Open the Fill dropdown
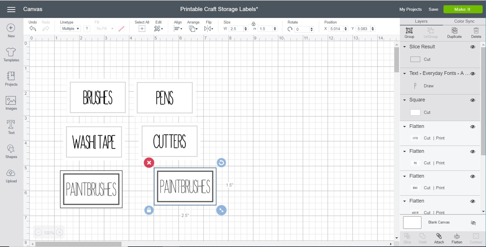 click(105, 28)
